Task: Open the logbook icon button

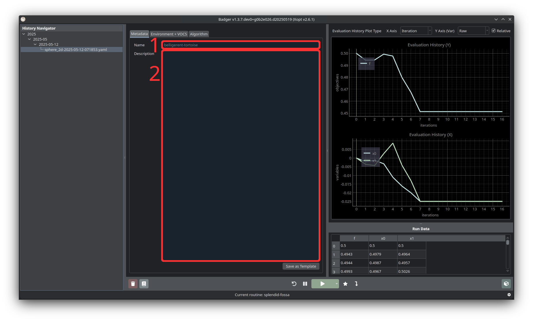Action: (x=144, y=284)
